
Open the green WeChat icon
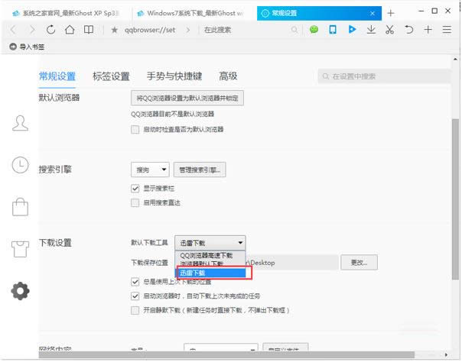click(x=314, y=30)
